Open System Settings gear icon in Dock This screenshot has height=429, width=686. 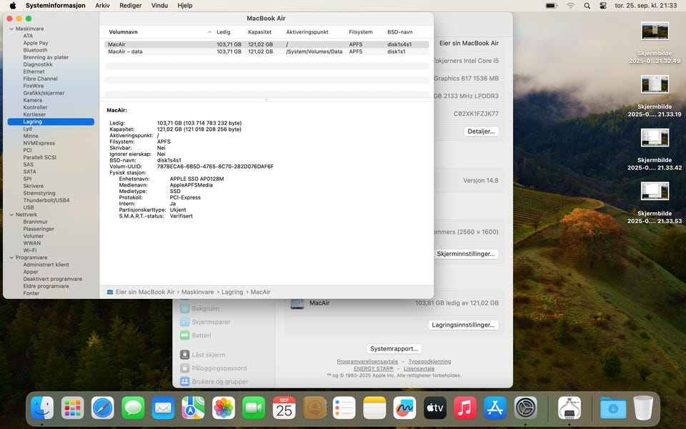click(526, 408)
